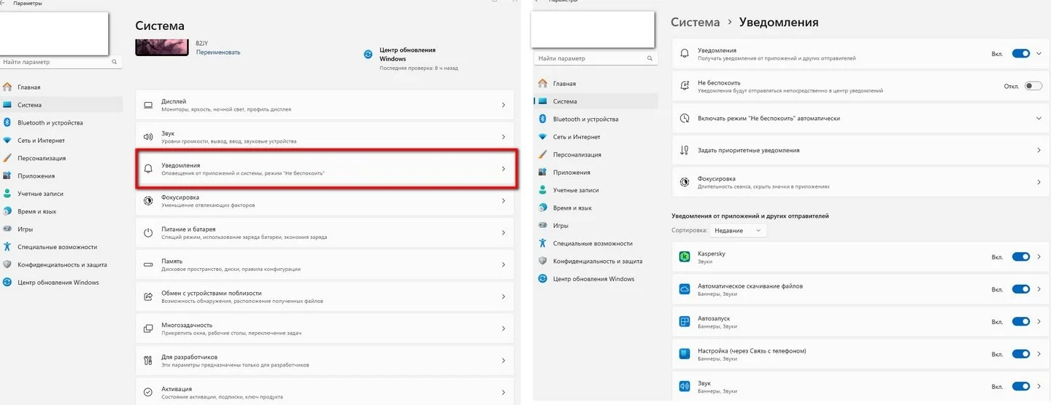This screenshot has height=405, width=1051.
Task: Turn on the Не беспокоить toggle
Action: click(x=1033, y=86)
